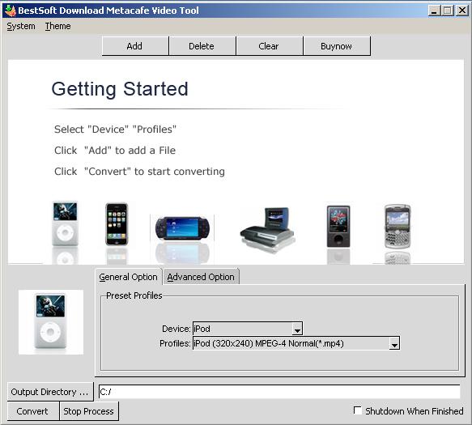This screenshot has width=472, height=425.
Task: Click the text 'Click "Convert" to start converting'
Action: (139, 172)
